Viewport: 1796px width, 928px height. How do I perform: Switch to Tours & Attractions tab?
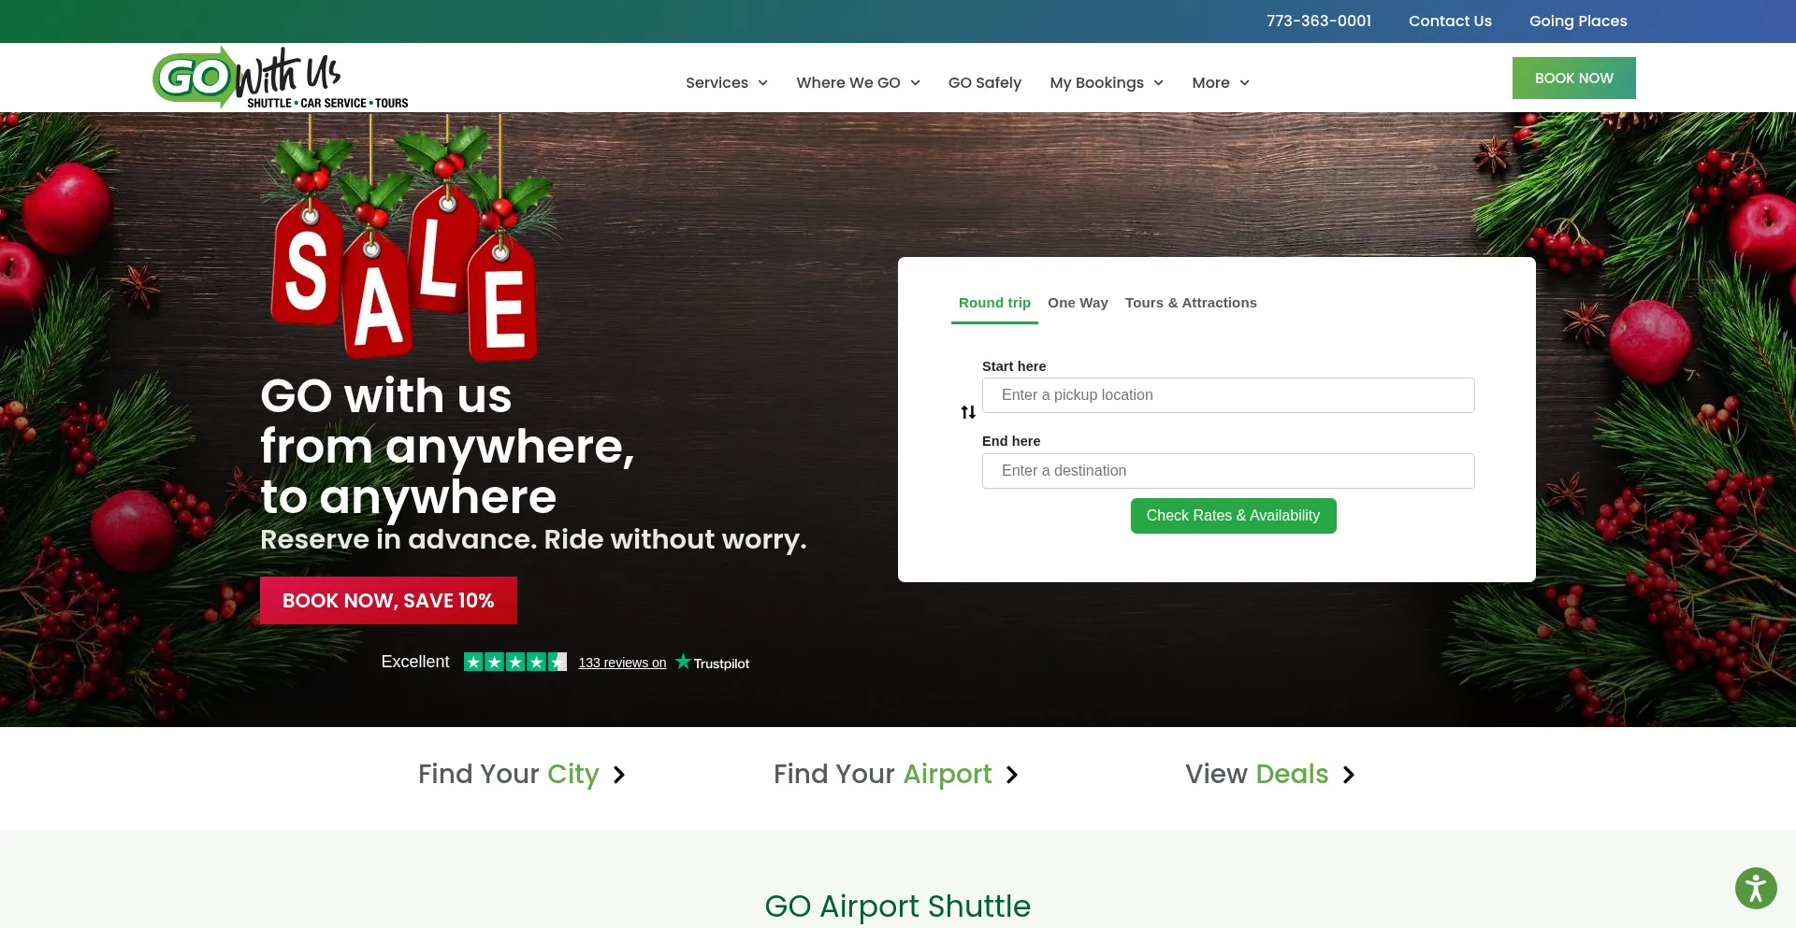point(1191,303)
